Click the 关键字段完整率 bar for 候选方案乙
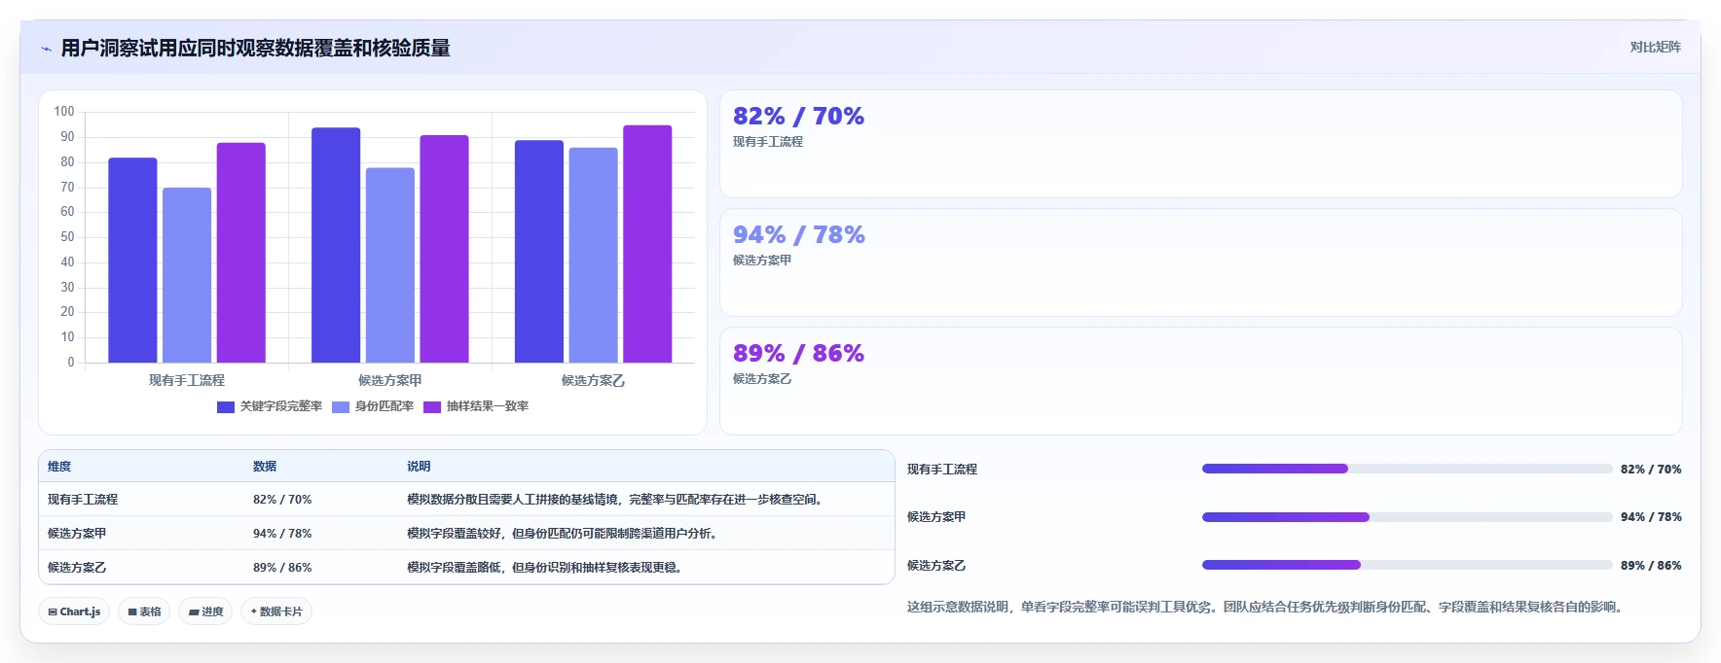Image resolution: width=1721 pixels, height=663 pixels. click(539, 251)
